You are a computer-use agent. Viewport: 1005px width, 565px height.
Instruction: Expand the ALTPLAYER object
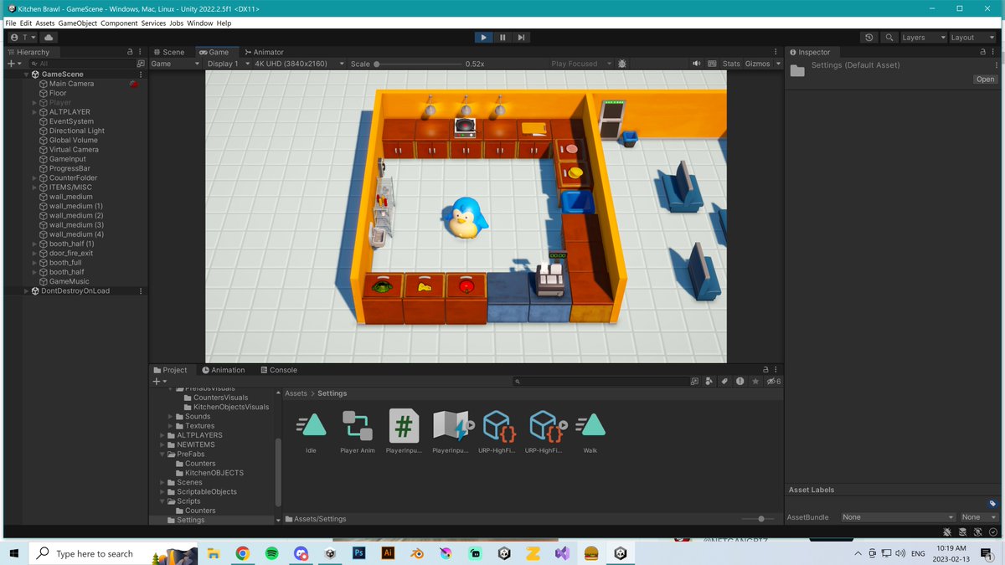tap(34, 112)
